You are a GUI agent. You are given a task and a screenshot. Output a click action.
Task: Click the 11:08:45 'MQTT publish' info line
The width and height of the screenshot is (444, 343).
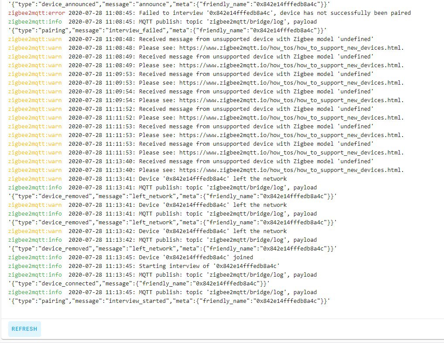point(163,22)
